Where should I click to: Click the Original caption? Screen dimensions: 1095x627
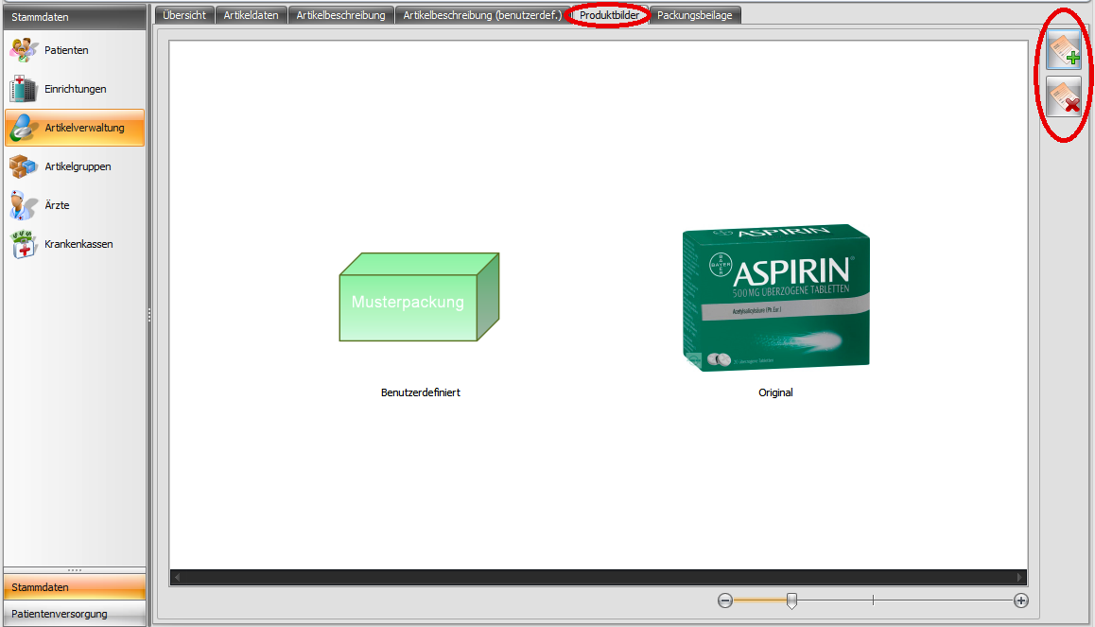tap(775, 392)
